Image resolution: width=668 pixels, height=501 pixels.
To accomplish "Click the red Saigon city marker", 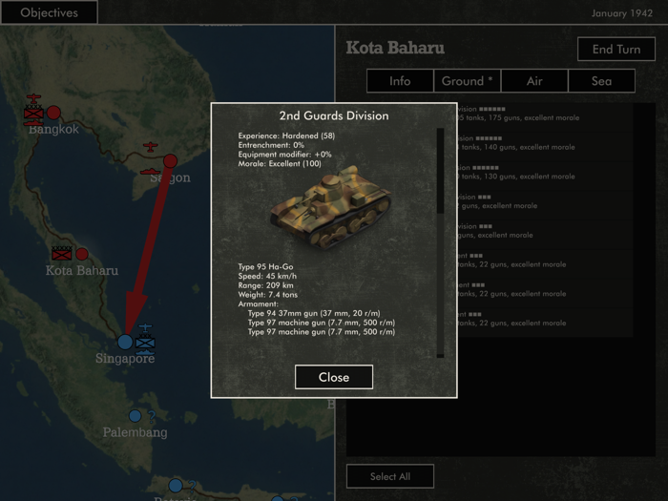I will (x=170, y=160).
